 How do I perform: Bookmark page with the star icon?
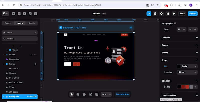point(158,5)
